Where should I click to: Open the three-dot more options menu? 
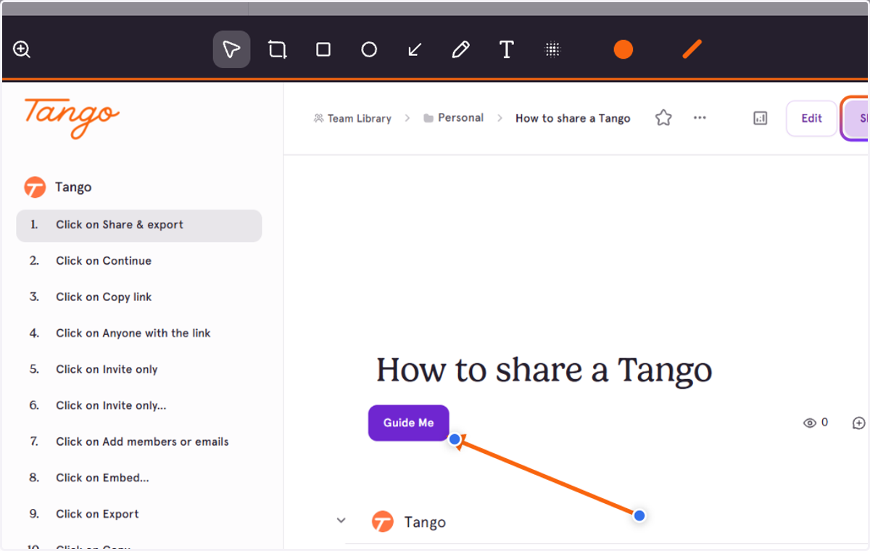coord(700,117)
